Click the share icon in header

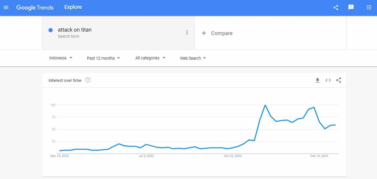pyautogui.click(x=336, y=7)
